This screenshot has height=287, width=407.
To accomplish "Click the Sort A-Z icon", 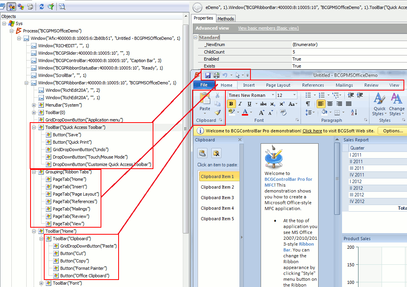I will click(x=354, y=112).
